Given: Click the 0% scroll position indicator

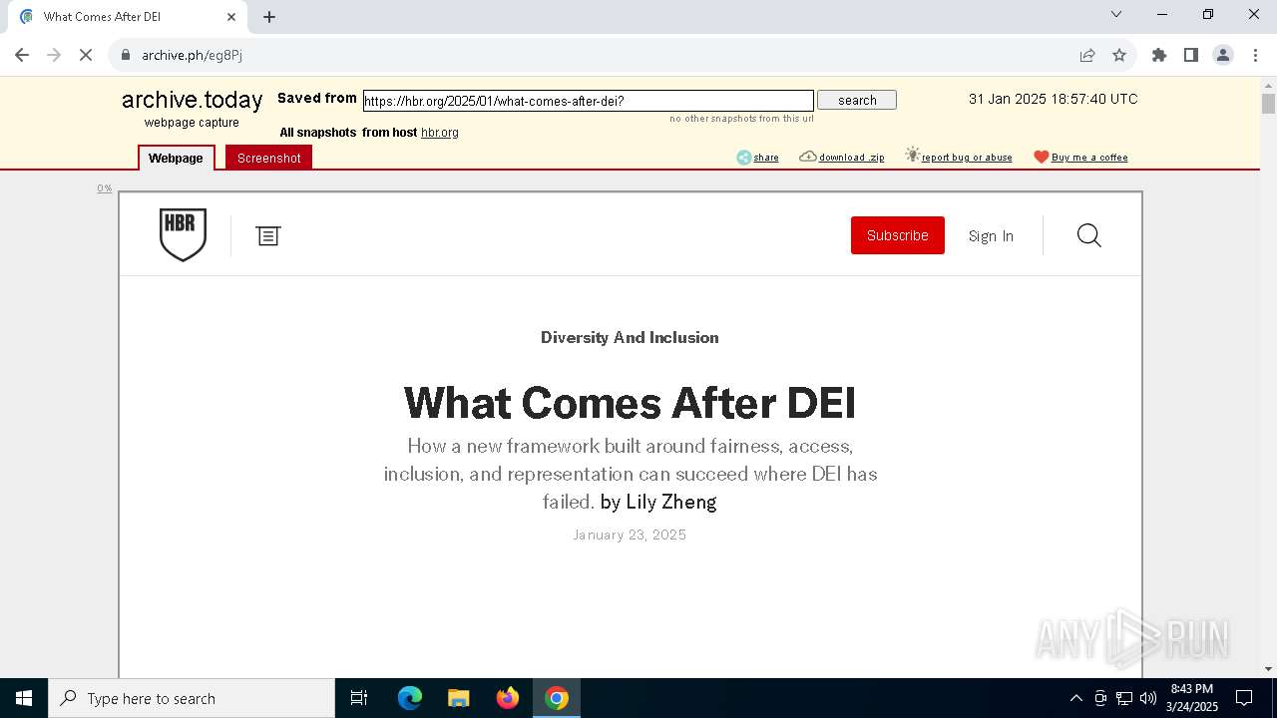Looking at the screenshot, I should click(105, 188).
